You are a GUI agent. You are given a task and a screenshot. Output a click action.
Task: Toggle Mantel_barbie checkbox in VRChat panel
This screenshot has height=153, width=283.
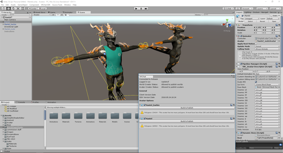pyautogui.click(x=144, y=105)
